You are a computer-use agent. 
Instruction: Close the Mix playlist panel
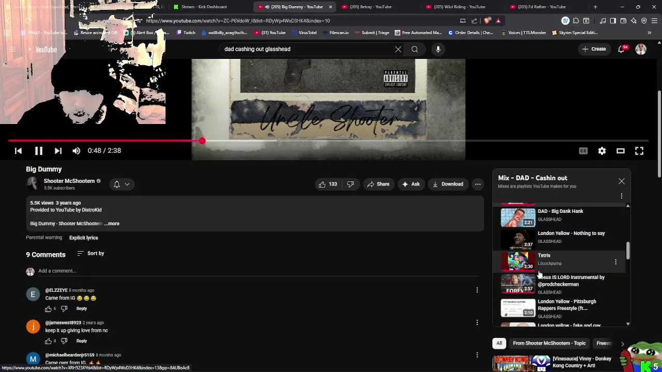(621, 181)
